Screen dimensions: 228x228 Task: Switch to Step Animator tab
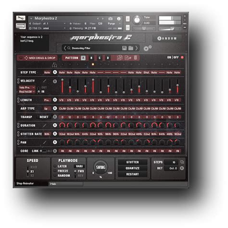(31, 183)
